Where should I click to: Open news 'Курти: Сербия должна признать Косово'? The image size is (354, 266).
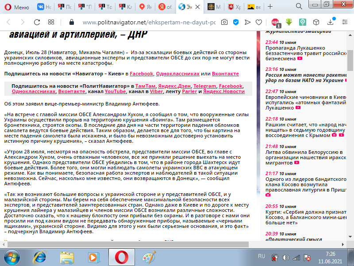pyautogui.click(x=306, y=217)
